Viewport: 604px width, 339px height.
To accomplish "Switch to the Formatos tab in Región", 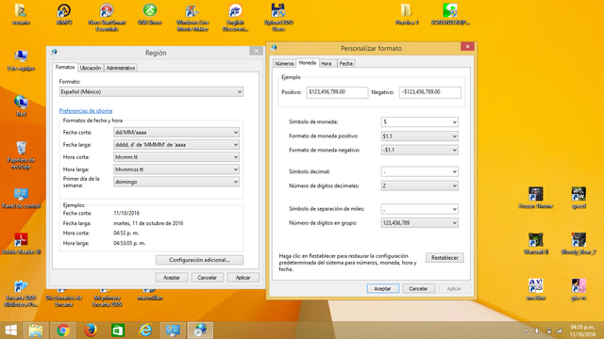I will tap(65, 67).
